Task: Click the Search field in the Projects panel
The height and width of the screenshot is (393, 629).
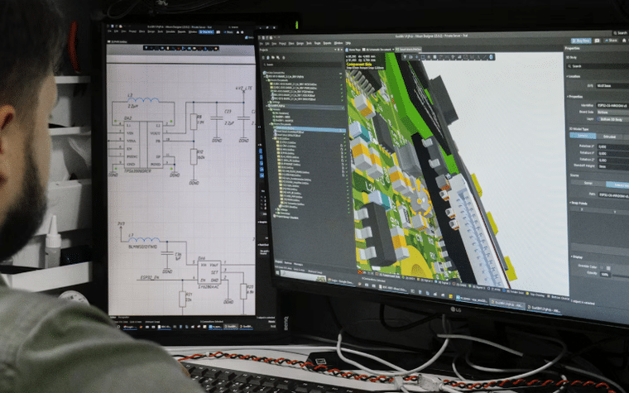Action: coord(302,65)
